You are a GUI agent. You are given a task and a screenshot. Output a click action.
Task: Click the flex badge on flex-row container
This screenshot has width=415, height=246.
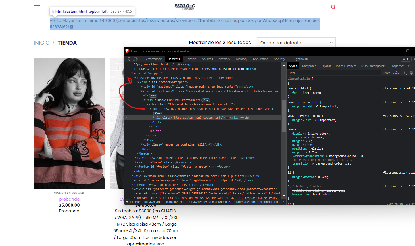point(206,100)
